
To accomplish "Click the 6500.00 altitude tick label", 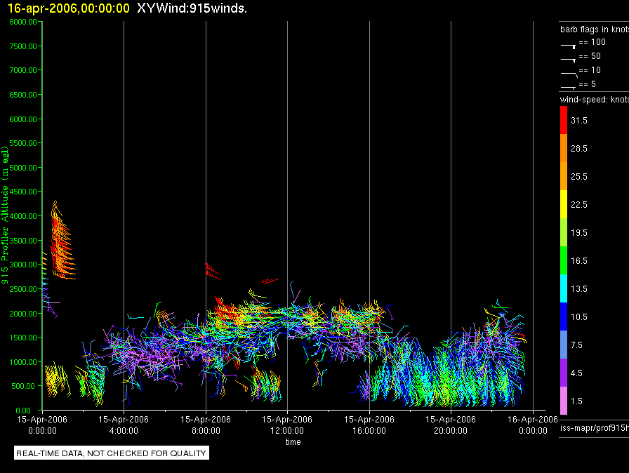I will point(23,95).
